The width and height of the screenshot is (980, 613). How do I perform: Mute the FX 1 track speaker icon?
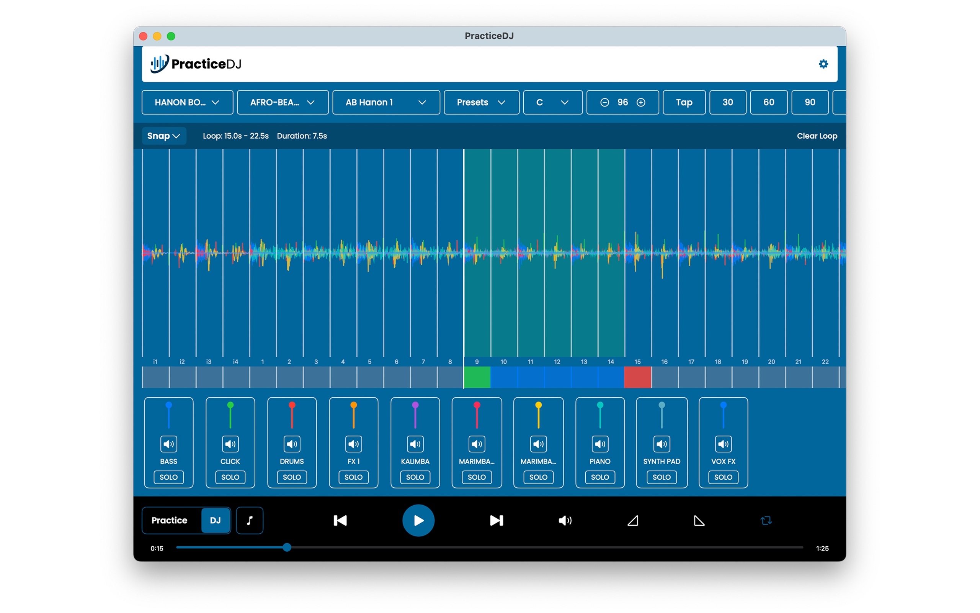tap(354, 444)
